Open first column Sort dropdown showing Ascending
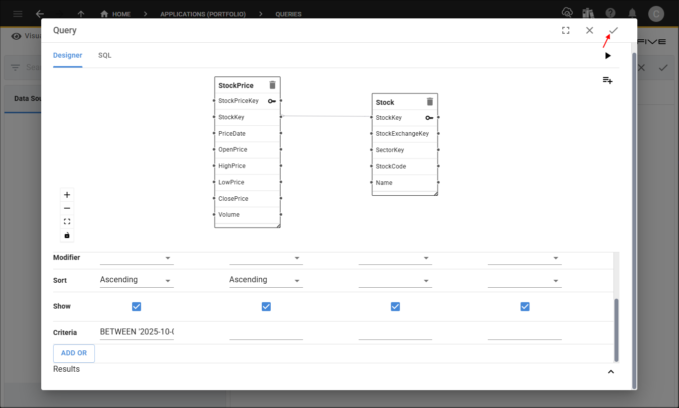This screenshot has width=679, height=408. [x=137, y=280]
